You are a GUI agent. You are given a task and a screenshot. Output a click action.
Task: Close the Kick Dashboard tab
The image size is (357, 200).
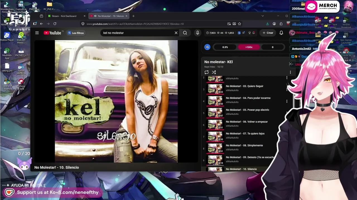coord(85,16)
